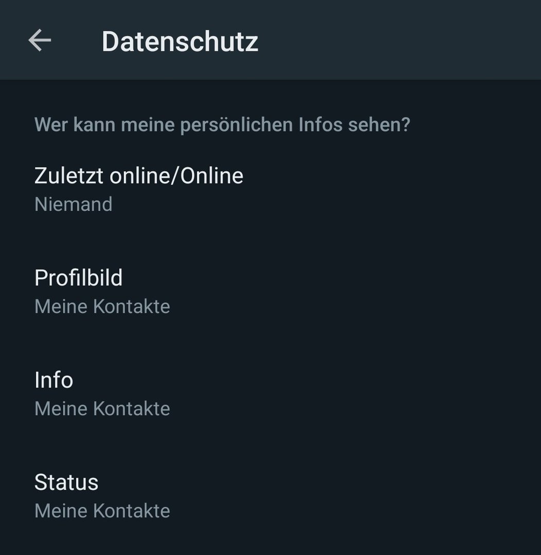The width and height of the screenshot is (541, 555).
Task: Tap the 'Zuletzt online/Online' label
Action: (139, 176)
